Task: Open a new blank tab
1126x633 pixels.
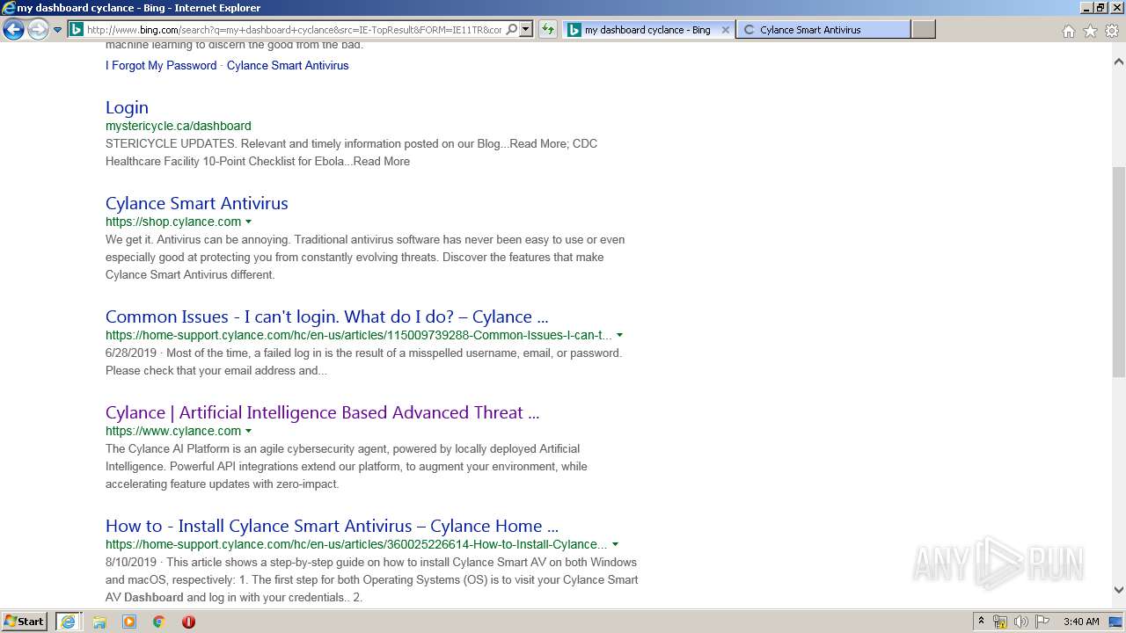Action: coord(923,29)
